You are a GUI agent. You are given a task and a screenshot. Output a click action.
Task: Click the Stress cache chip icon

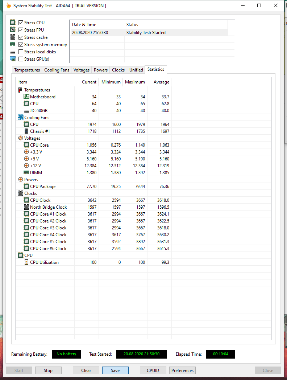coord(13,37)
